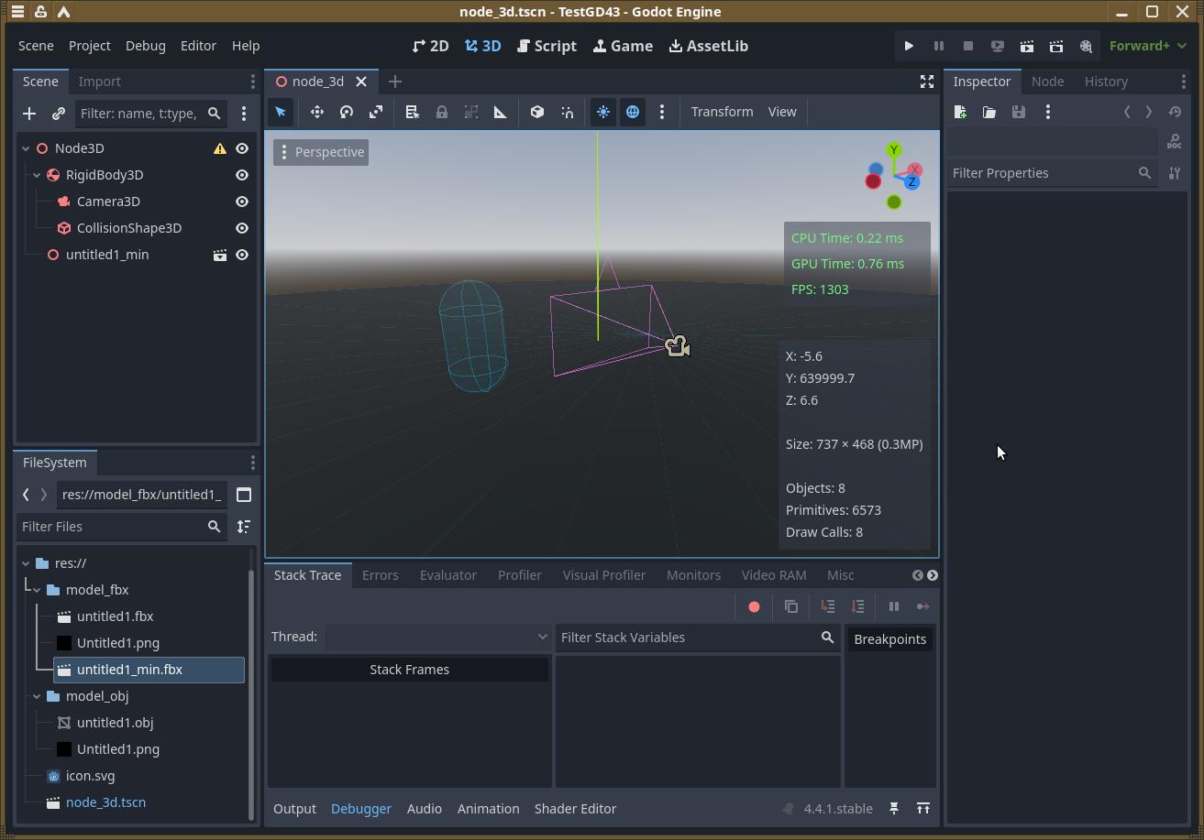Select the Rotate Mode tool
Viewport: 1204px width, 840px height.
347,112
